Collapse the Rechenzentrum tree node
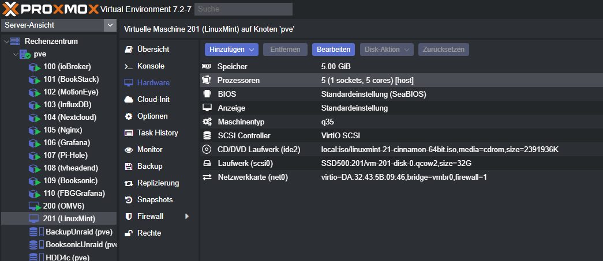The image size is (603, 261). [x=6, y=41]
